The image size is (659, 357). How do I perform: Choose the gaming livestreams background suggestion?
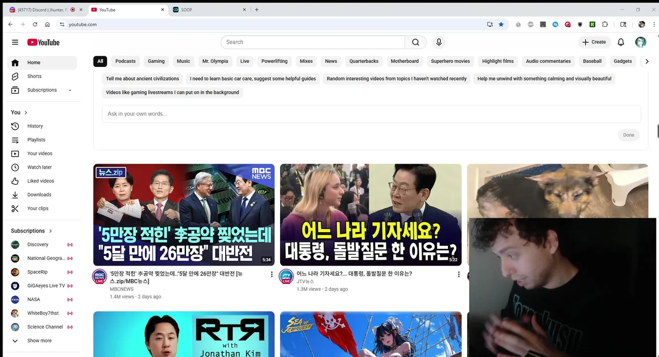click(173, 93)
